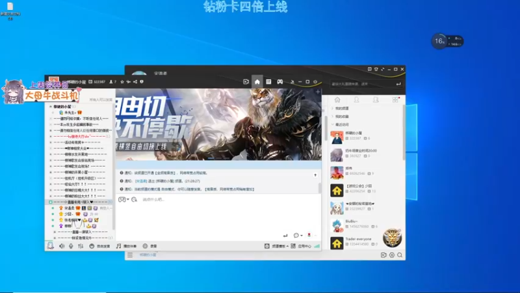Switch to the home tab in right panel
520x293 pixels.
pyautogui.click(x=337, y=100)
